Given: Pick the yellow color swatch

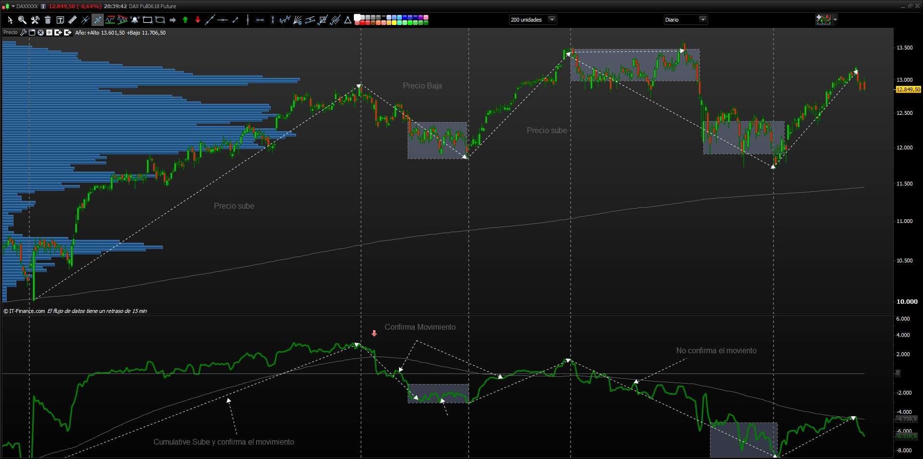Looking at the screenshot, I should click(394, 23).
